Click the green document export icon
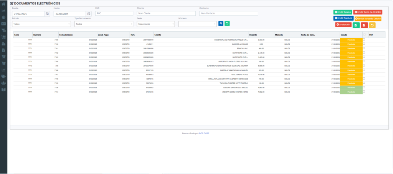Image resolution: width=393 pixels, height=174 pixels. [356, 25]
